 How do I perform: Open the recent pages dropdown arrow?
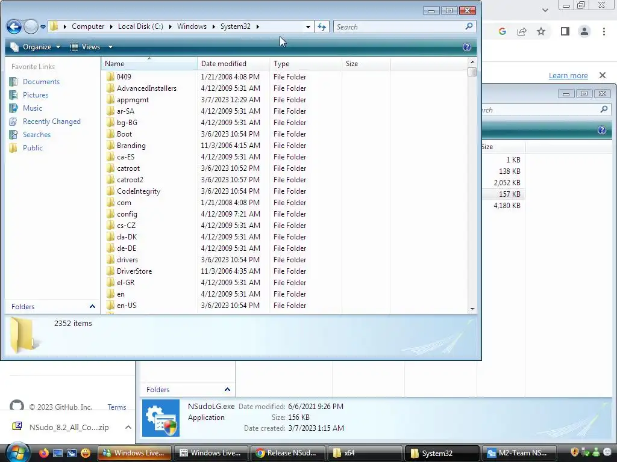[x=43, y=27]
